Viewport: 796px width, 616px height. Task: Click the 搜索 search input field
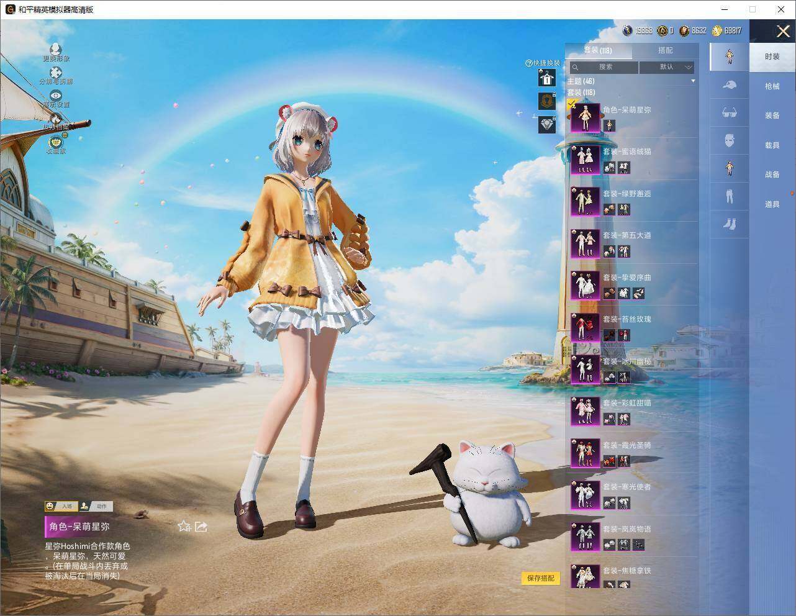coord(604,67)
